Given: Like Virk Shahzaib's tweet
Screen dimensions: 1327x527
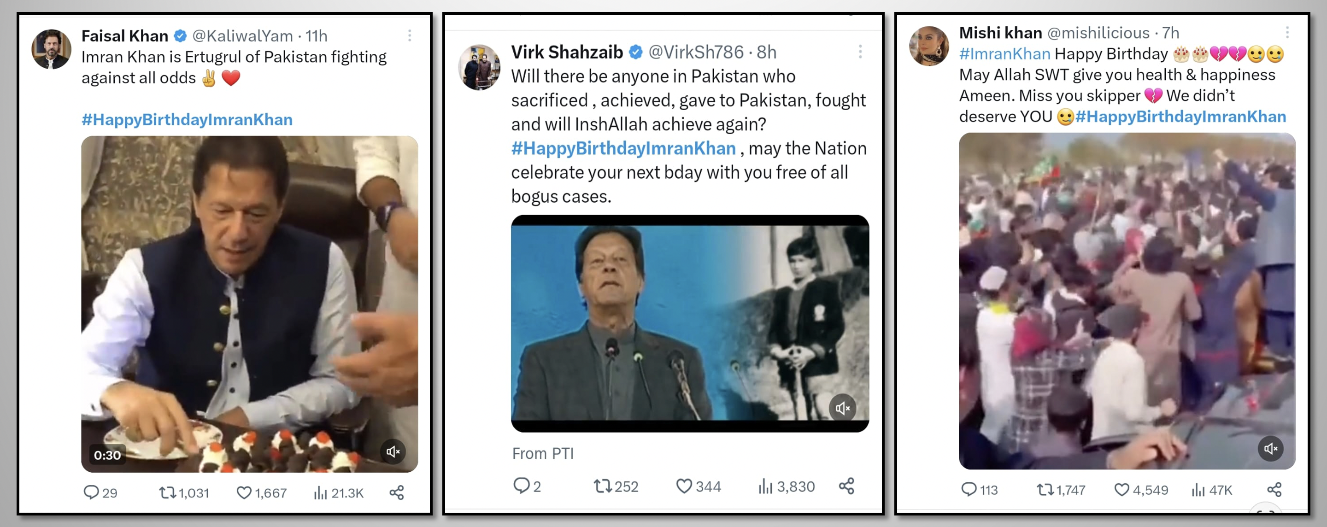Looking at the screenshot, I should 684,486.
